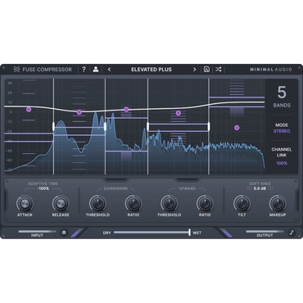The width and height of the screenshot is (303, 303).
Task: Randomize preset with shuffle icon
Action: [219, 70]
